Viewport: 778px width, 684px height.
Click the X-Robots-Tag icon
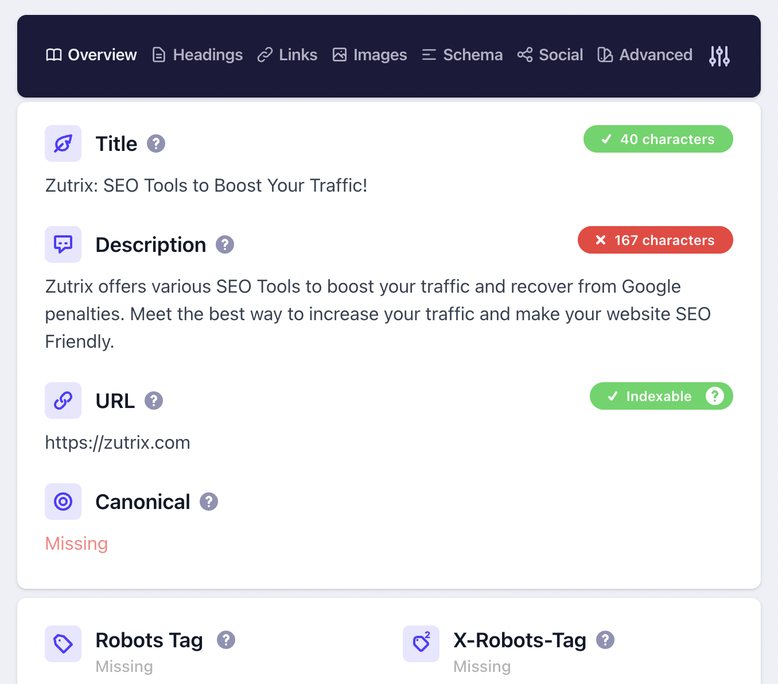click(x=421, y=644)
